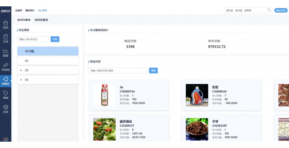289x148 pixels.
Task: Click the 芽菜 product name
Action: [215, 122]
